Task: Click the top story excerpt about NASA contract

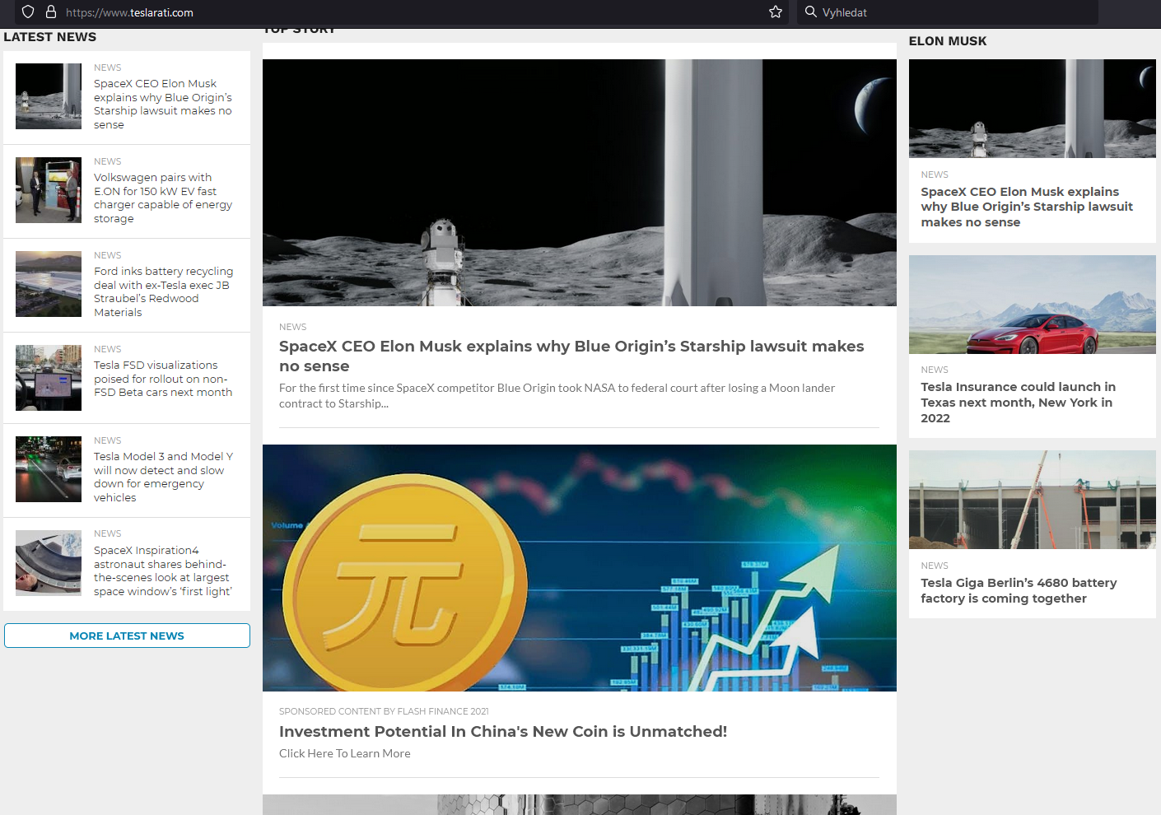Action: 557,395
